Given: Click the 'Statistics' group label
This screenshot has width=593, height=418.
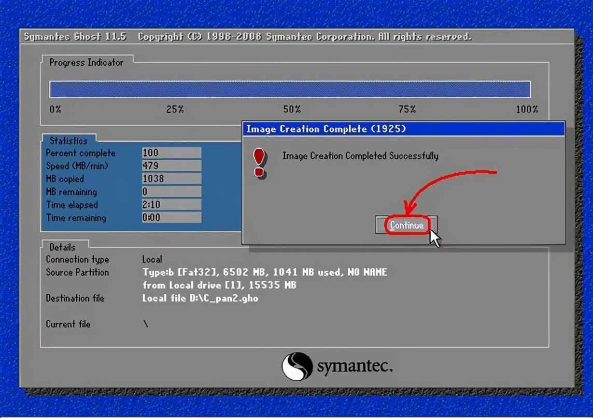Looking at the screenshot, I should (x=68, y=141).
